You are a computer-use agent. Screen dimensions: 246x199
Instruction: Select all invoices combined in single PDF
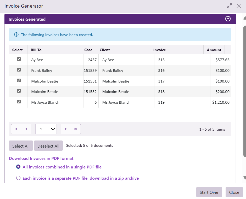pyautogui.click(x=18, y=167)
